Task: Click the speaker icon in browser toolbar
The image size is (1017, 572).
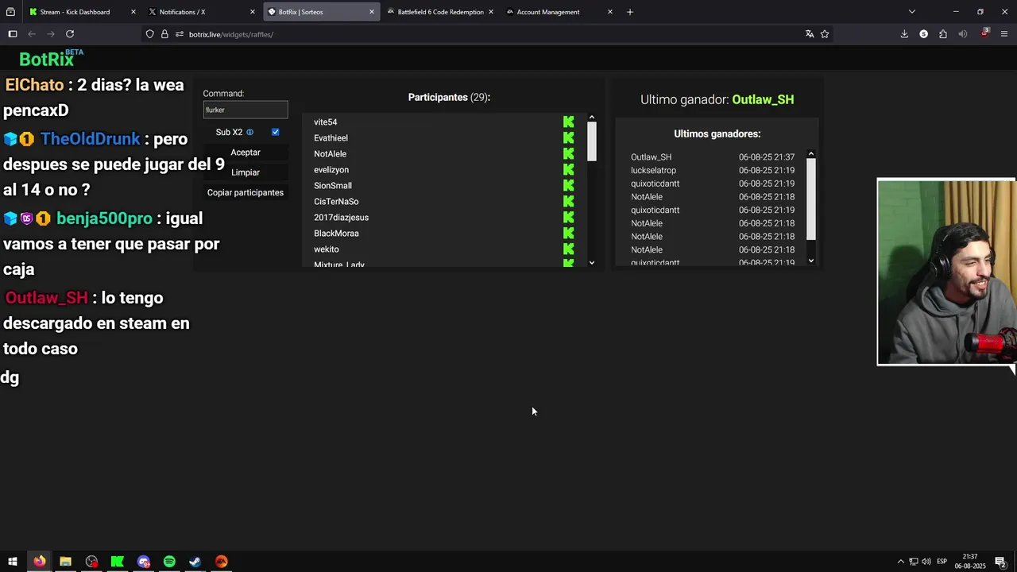Action: point(963,34)
